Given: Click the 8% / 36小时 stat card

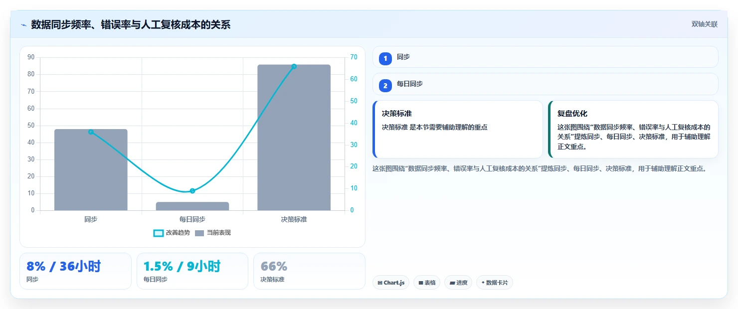Looking at the screenshot, I should (75, 271).
